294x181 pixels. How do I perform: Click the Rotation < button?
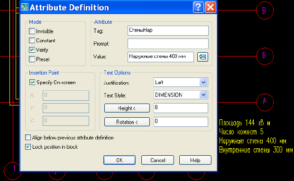127,122
